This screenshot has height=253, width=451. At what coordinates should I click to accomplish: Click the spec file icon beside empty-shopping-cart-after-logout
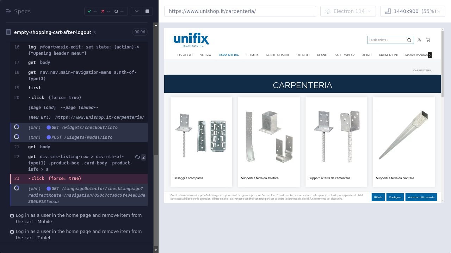pos(8,32)
